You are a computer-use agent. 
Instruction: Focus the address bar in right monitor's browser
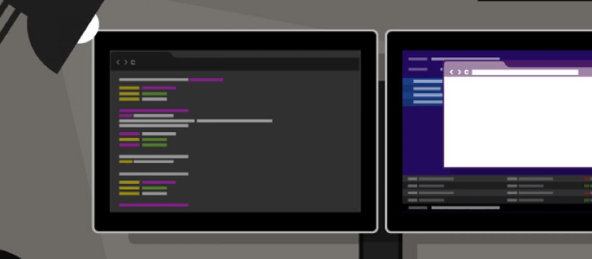tap(525, 73)
